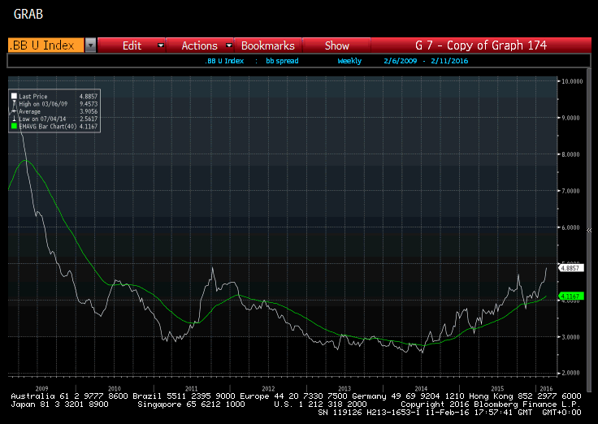Click the Edit button in toolbar
Viewport: 598px width, 424px height.
tap(132, 46)
